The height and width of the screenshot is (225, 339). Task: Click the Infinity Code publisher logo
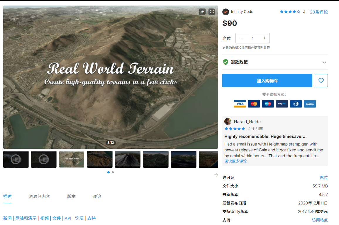point(226,12)
